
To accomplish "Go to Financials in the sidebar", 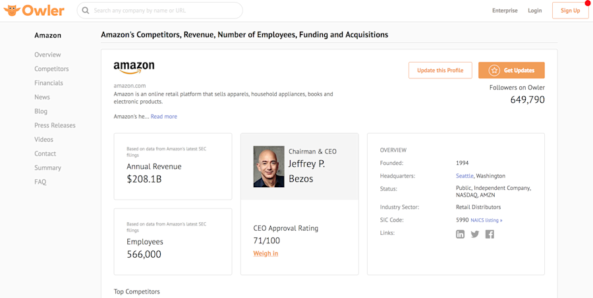I will 49,83.
